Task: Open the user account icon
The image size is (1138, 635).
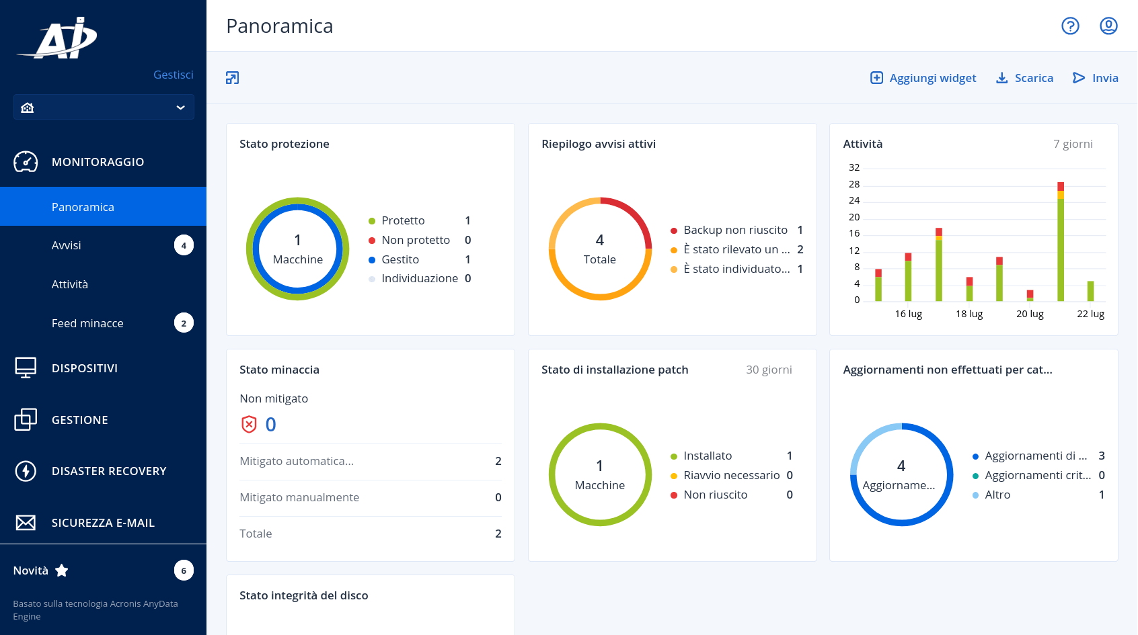Action: (x=1108, y=26)
